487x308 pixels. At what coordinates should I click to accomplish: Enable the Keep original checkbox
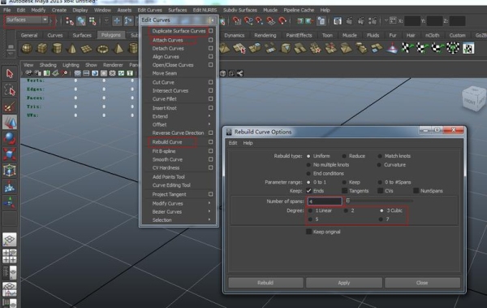click(308, 232)
